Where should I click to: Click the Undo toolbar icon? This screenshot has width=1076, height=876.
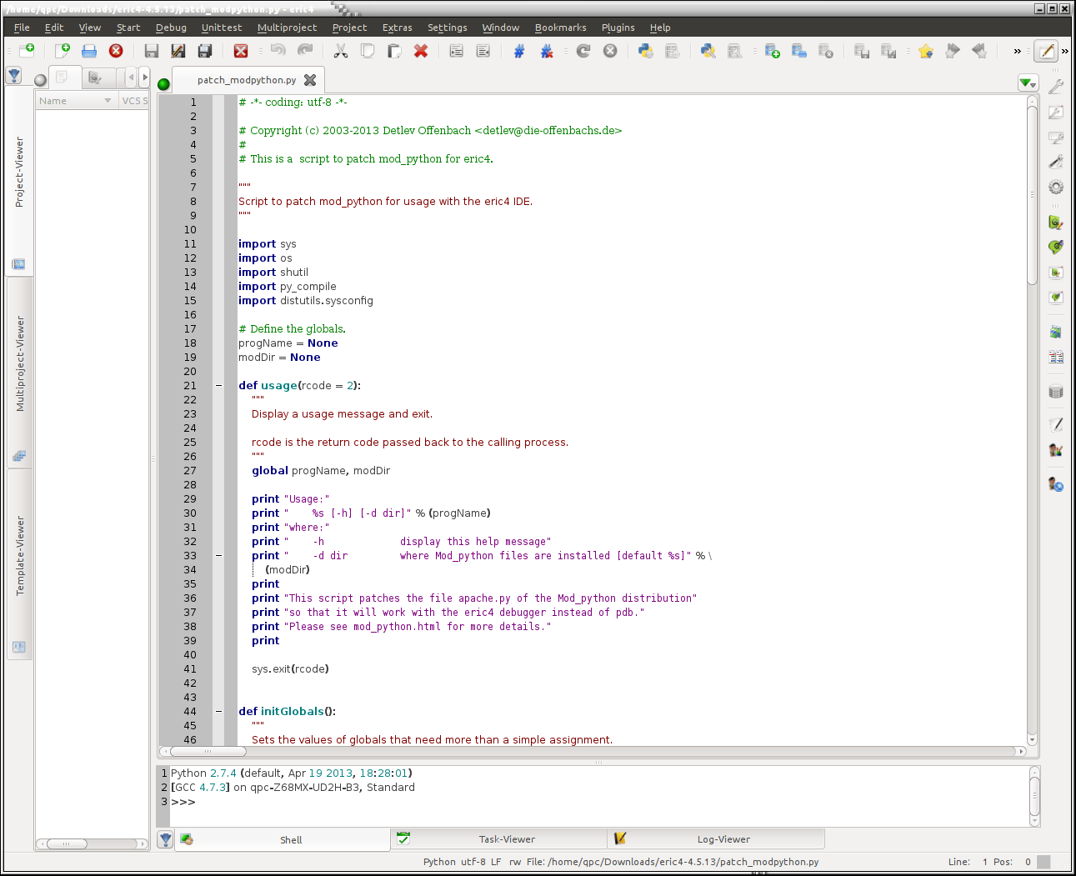277,51
